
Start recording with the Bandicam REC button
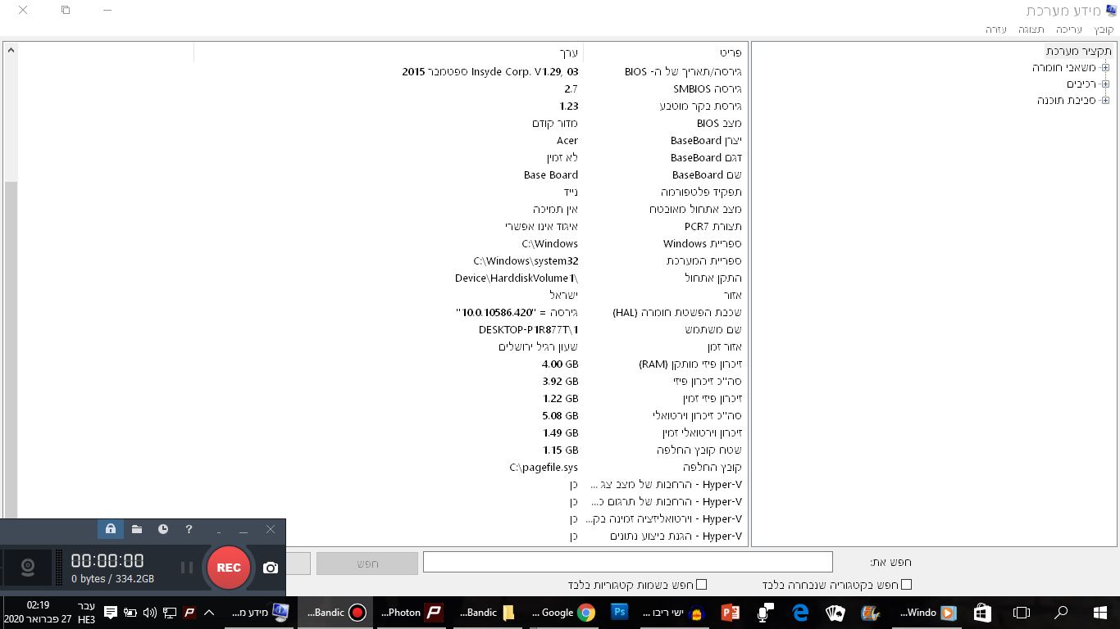(229, 568)
